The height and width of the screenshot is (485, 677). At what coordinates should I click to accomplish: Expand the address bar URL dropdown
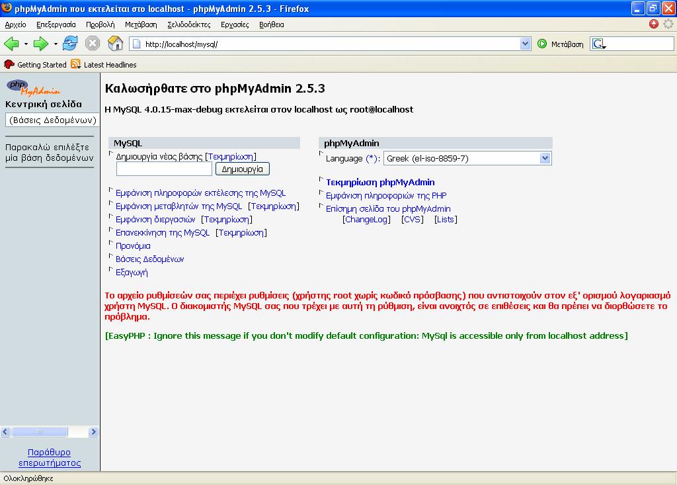[525, 44]
